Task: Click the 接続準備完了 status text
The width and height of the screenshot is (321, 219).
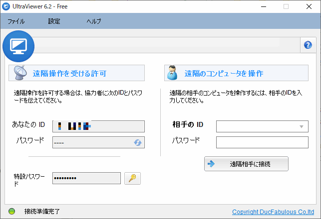Action: pyautogui.click(x=42, y=212)
